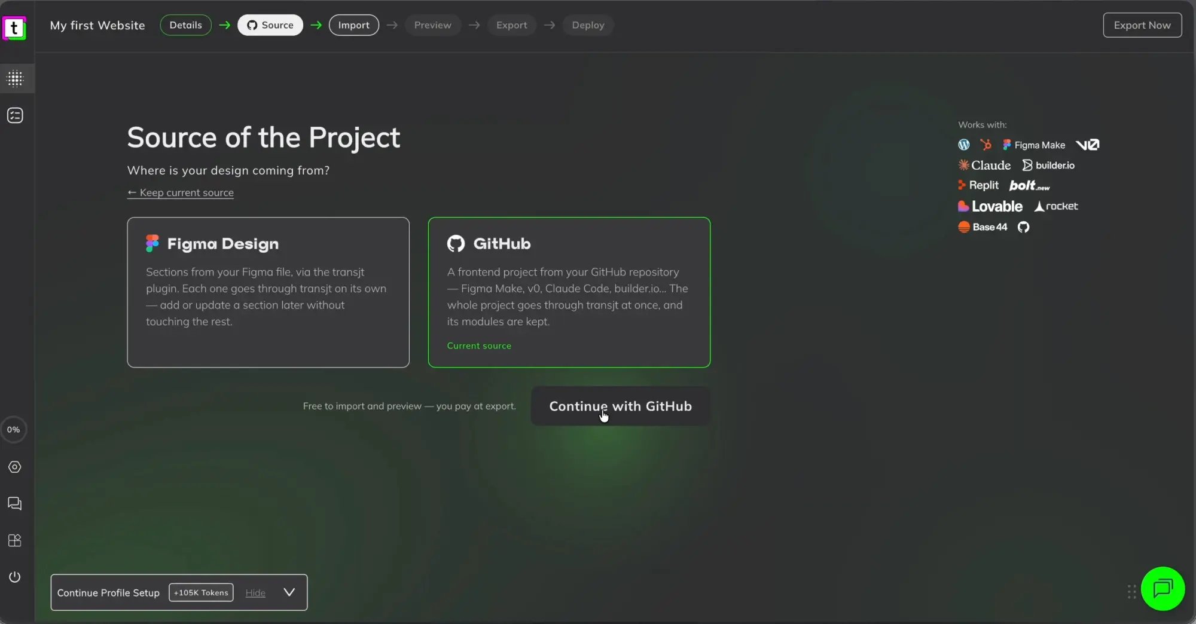Viewport: 1196px width, 624px height.
Task: Open the modules grid icon in sidebar
Action: click(15, 540)
